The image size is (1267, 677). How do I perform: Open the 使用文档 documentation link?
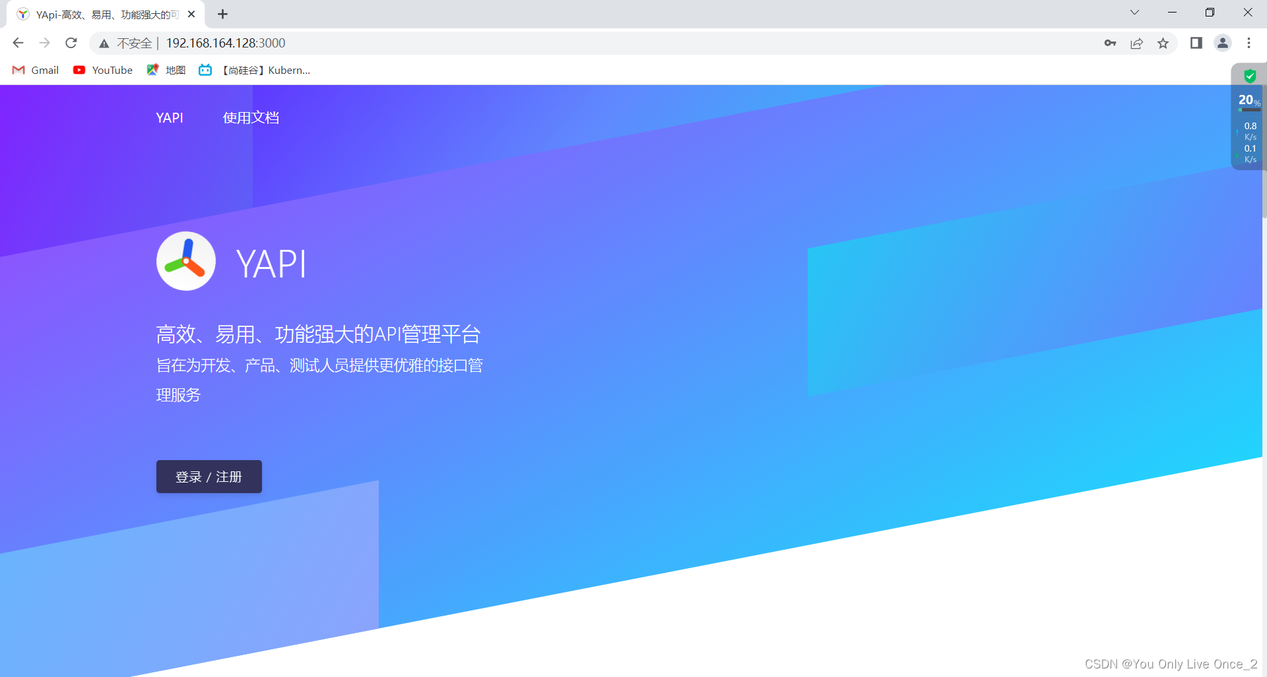251,117
